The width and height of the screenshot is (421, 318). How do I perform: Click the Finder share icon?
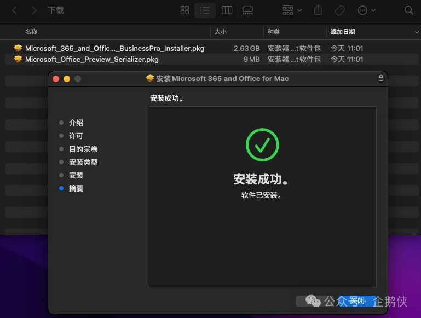point(318,10)
